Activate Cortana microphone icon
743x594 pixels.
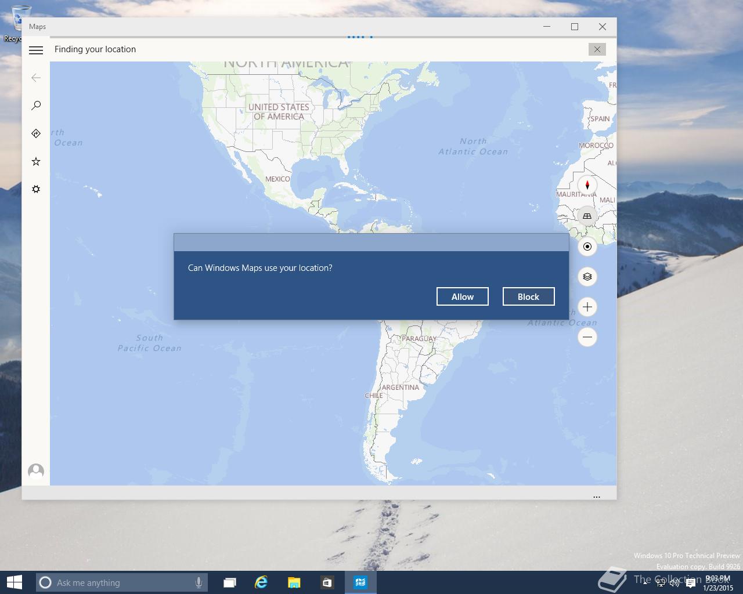199,582
